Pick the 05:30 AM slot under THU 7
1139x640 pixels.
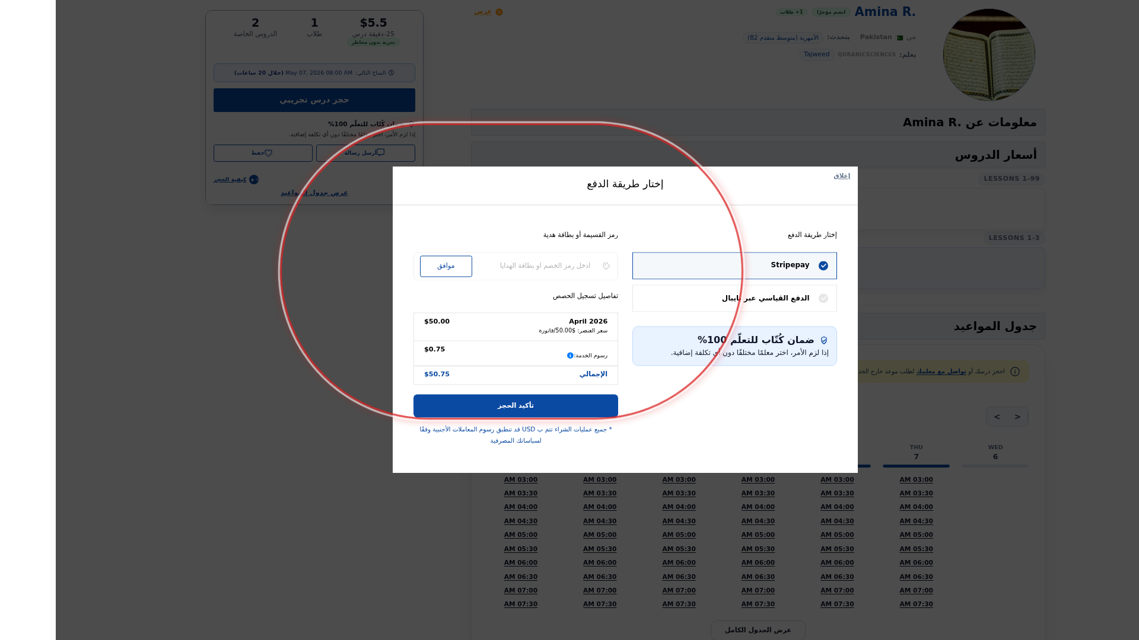tap(916, 549)
